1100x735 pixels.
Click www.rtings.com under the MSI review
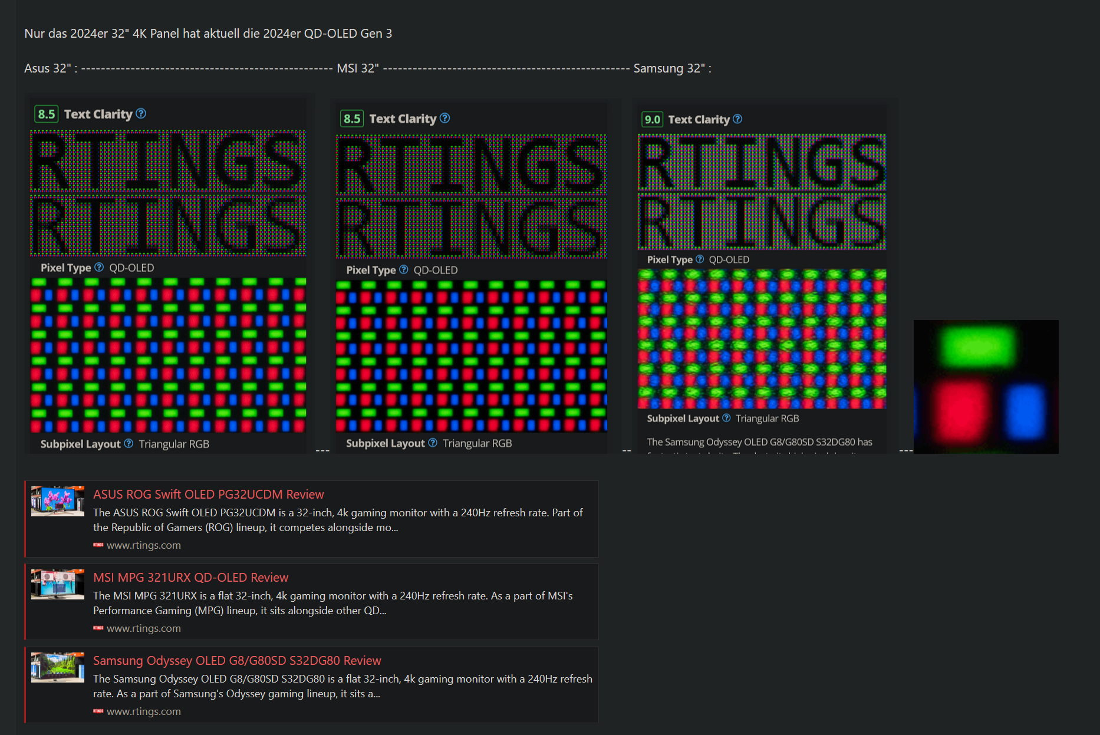coord(143,628)
